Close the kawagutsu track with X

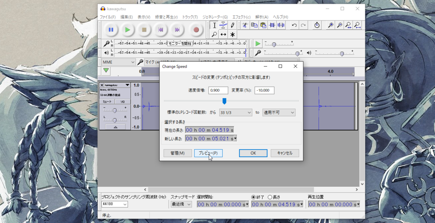coord(102,85)
